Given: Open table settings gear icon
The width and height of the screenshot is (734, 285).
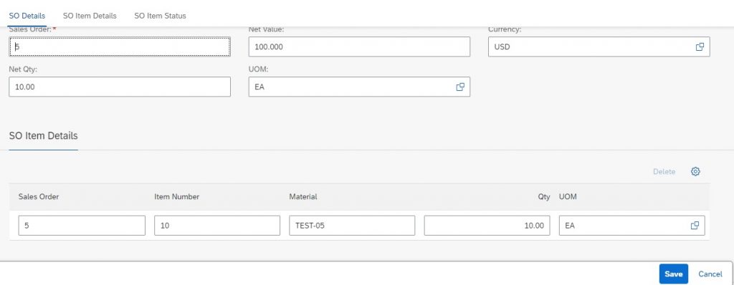Looking at the screenshot, I should (x=695, y=172).
